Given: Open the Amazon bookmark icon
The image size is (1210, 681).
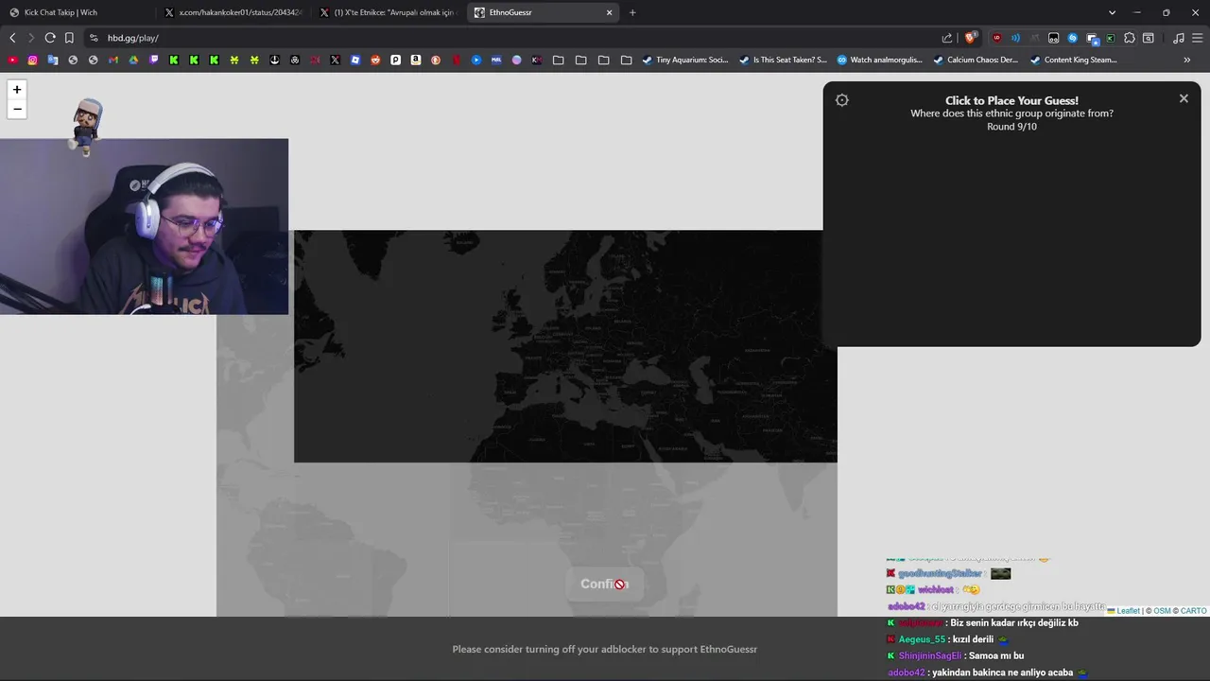Looking at the screenshot, I should point(416,60).
